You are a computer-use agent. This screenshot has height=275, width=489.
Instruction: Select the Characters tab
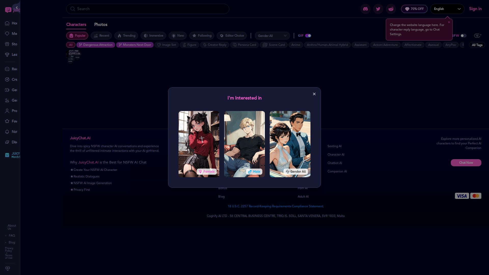76,24
